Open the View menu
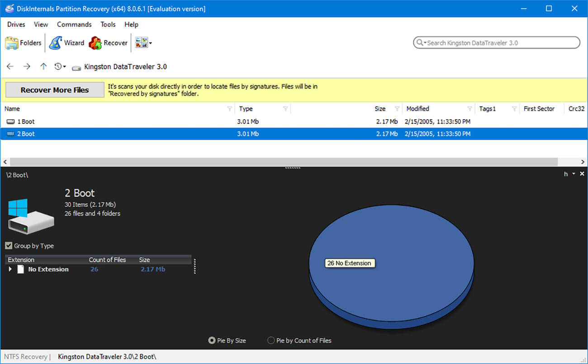 point(41,24)
